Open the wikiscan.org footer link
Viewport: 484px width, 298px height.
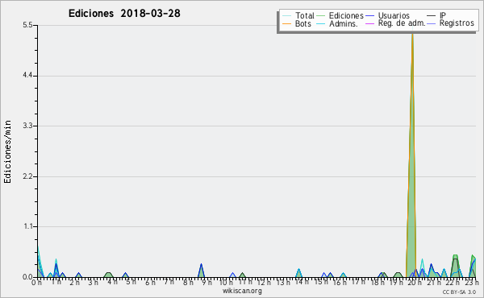click(x=242, y=291)
